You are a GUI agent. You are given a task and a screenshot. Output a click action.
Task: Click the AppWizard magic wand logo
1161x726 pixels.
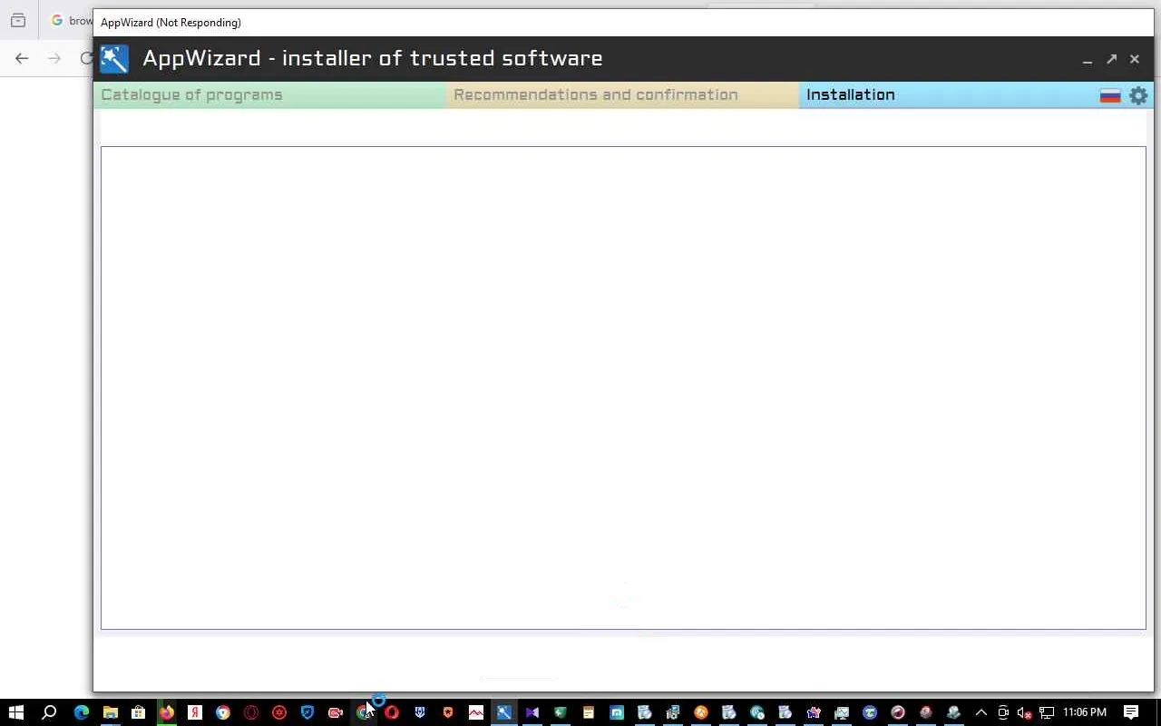(114, 59)
